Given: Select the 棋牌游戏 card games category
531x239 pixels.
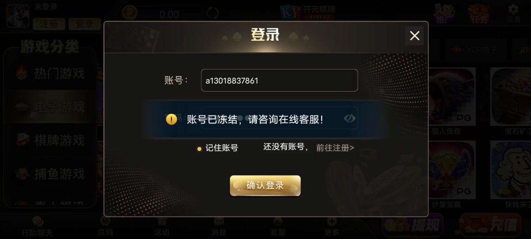Looking at the screenshot, I should click(50, 140).
